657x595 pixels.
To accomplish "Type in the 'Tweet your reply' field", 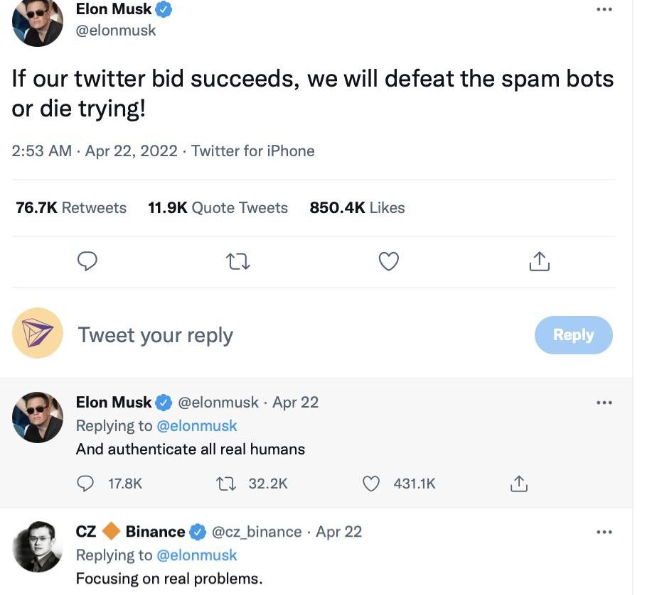I will (284, 335).
